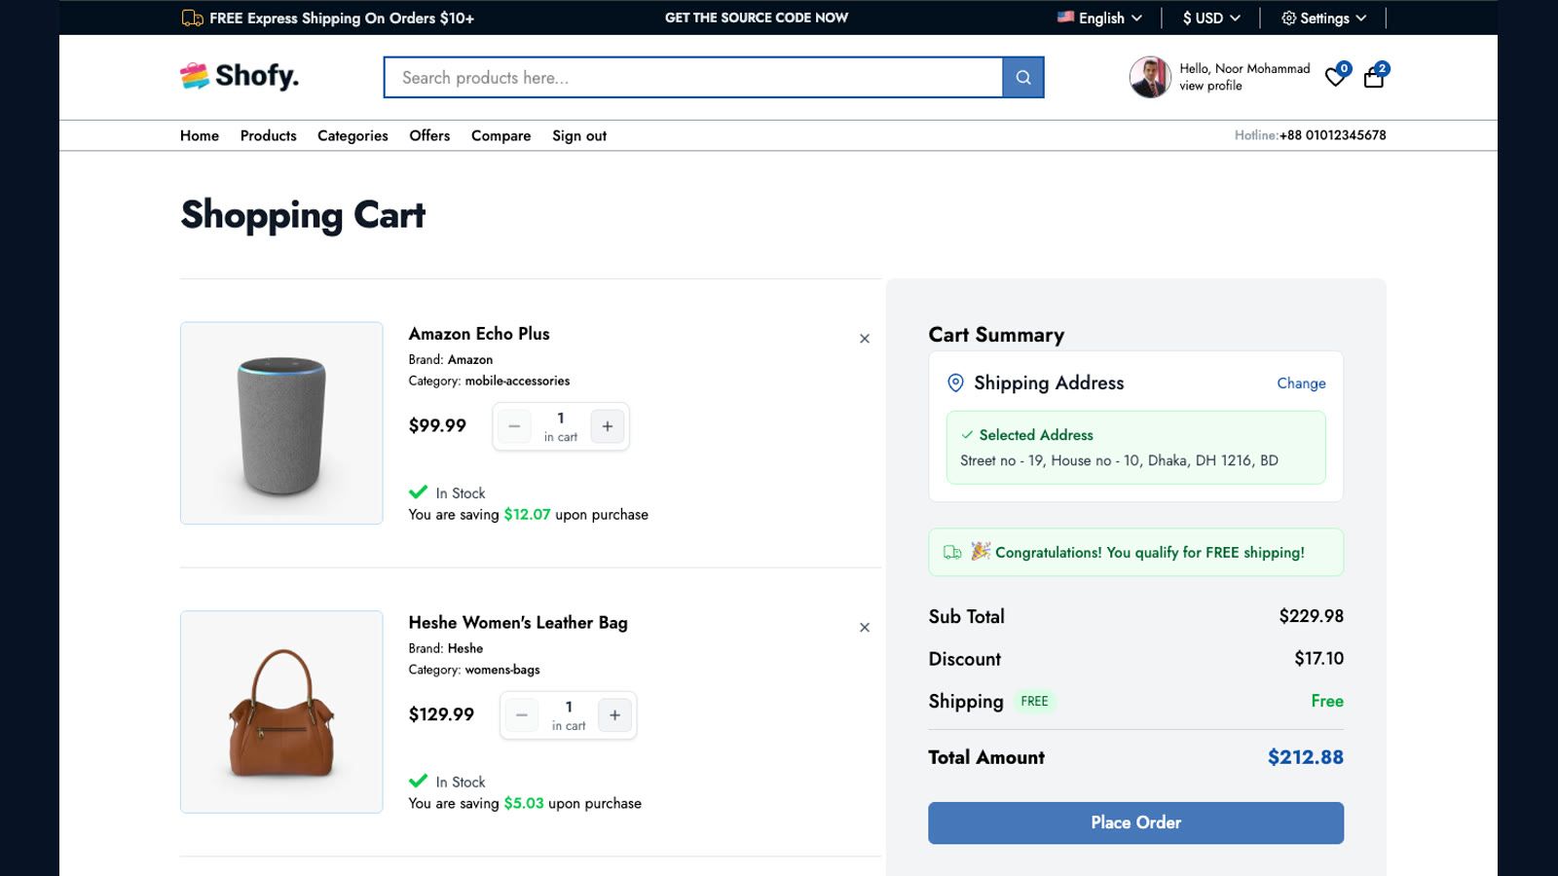
Task: Click the In Stock checkmark for leather bag
Action: (x=419, y=781)
